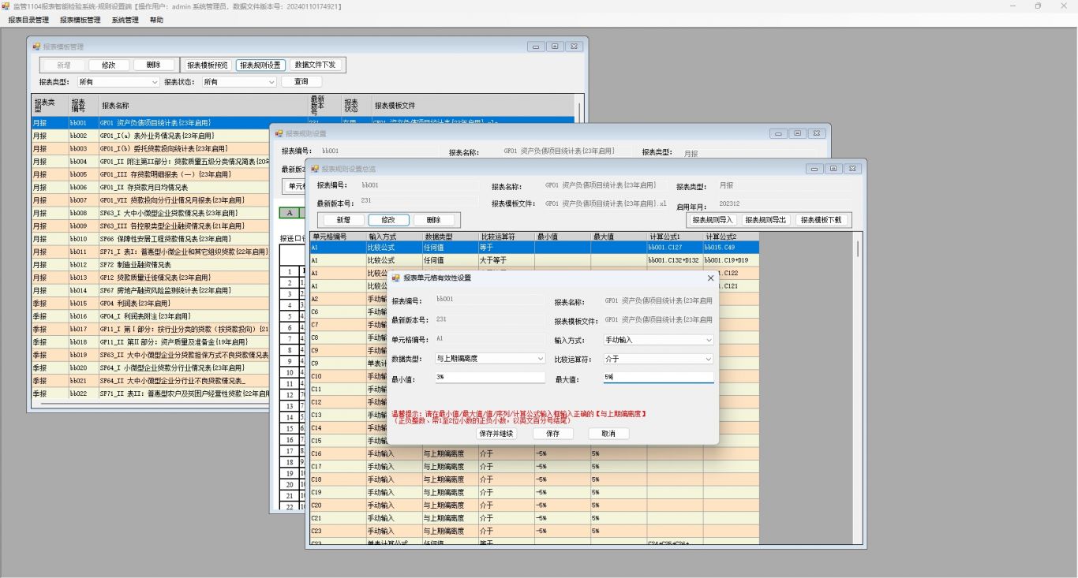Open the 数据类型 dropdown showing 与上期偏离度
Screen dimensions: 1078x578
coord(540,359)
